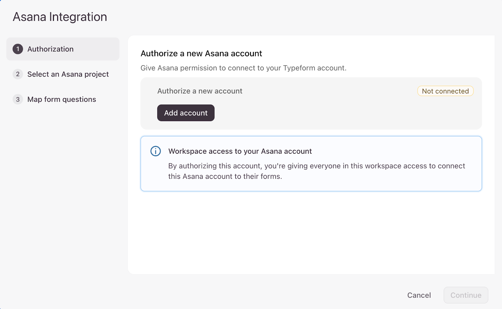Viewport: 502px width, 309px height.
Task: Cancel the Asana integration setup
Action: point(419,295)
